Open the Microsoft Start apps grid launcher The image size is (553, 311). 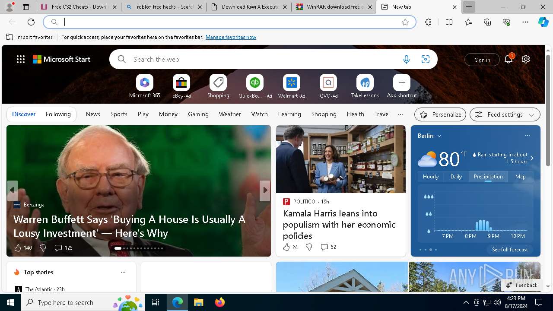(x=21, y=60)
